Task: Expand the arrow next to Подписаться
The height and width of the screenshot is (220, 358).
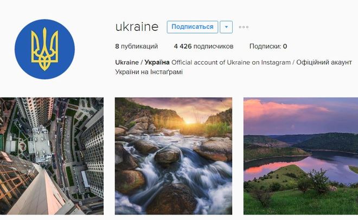Action: click(226, 27)
